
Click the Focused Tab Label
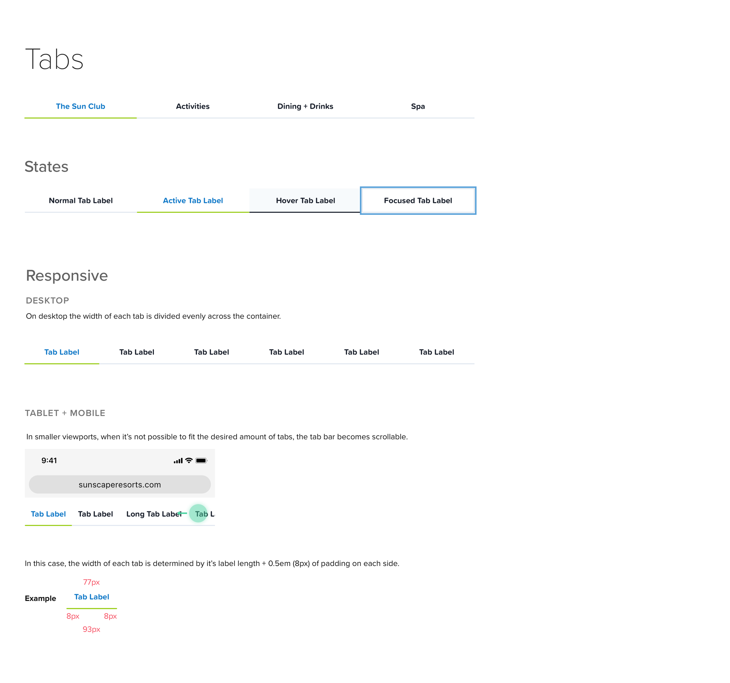[418, 201]
